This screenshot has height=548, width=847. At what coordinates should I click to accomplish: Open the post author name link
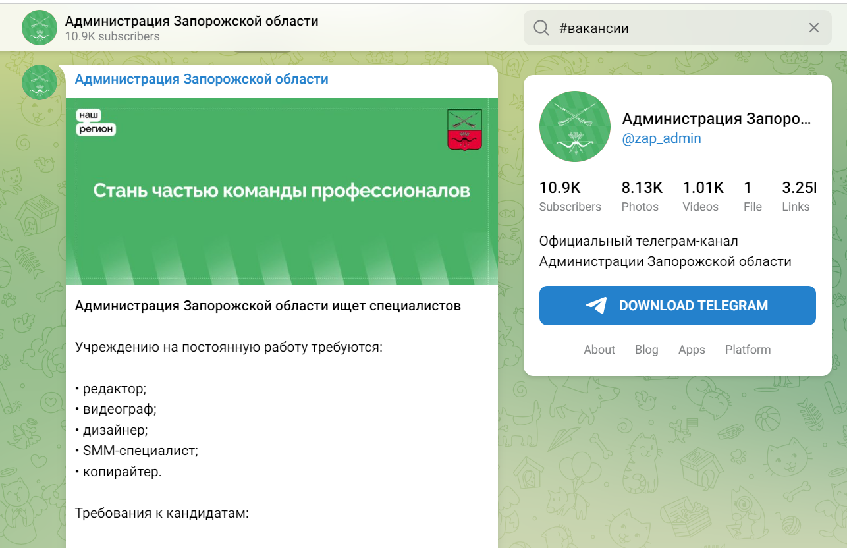point(202,80)
